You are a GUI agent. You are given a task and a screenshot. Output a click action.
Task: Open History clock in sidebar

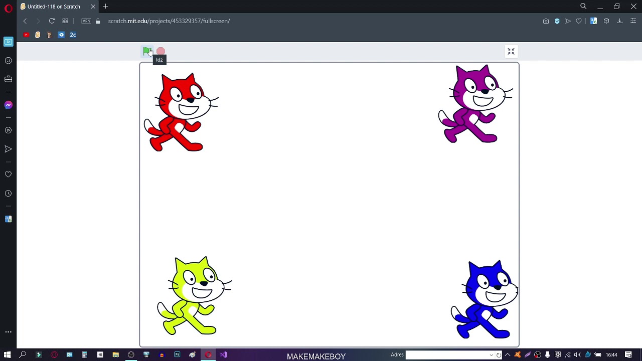(x=8, y=193)
